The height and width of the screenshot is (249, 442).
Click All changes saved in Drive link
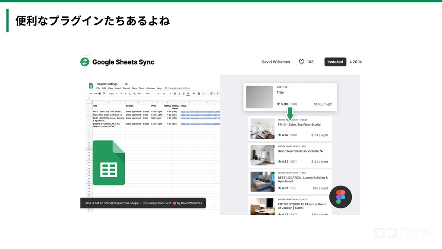pyautogui.click(x=177, y=88)
